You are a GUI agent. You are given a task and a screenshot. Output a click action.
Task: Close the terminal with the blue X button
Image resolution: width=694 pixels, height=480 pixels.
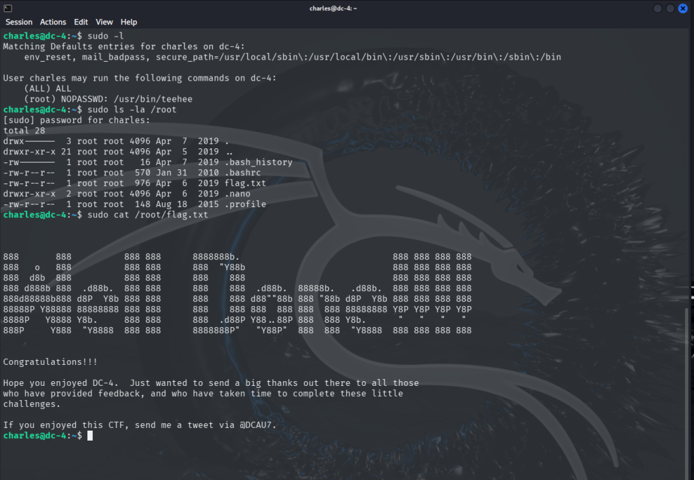pyautogui.click(x=683, y=8)
